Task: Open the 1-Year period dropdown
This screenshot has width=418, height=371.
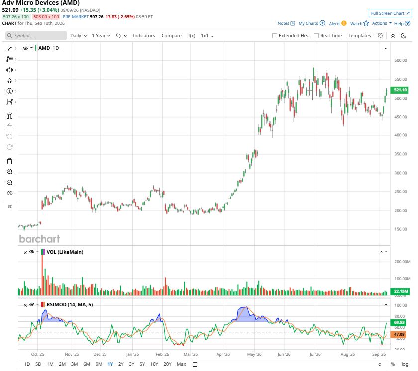Action: pyautogui.click(x=101, y=36)
